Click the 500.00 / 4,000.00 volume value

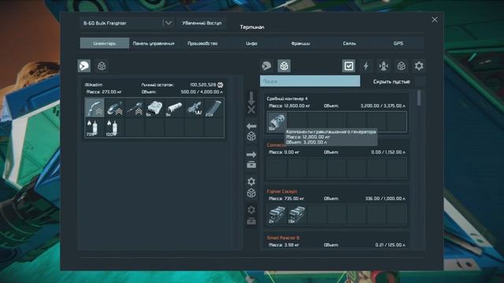[x=202, y=92]
